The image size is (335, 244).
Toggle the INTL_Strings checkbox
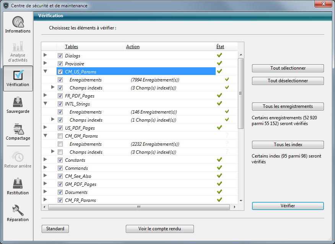point(60,104)
